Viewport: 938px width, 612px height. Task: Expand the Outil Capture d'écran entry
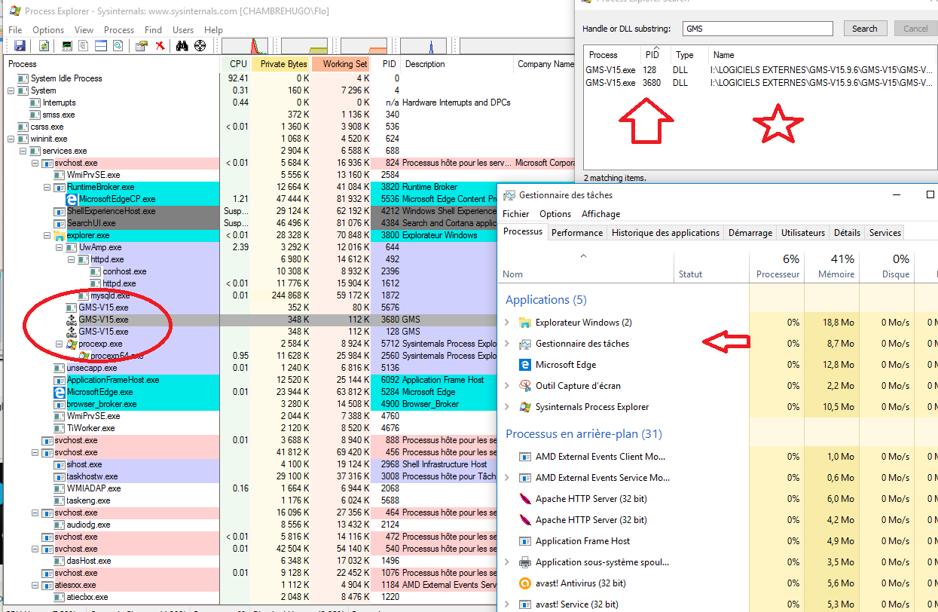click(507, 386)
